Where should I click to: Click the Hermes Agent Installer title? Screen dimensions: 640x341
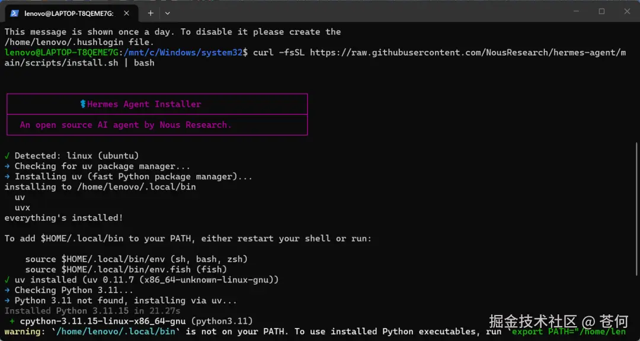[141, 104]
